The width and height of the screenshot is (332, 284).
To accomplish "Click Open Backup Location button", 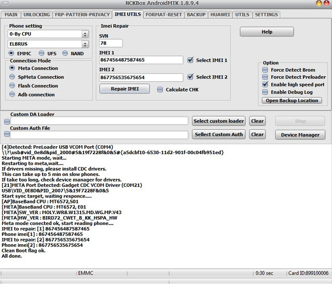I will [x=292, y=100].
